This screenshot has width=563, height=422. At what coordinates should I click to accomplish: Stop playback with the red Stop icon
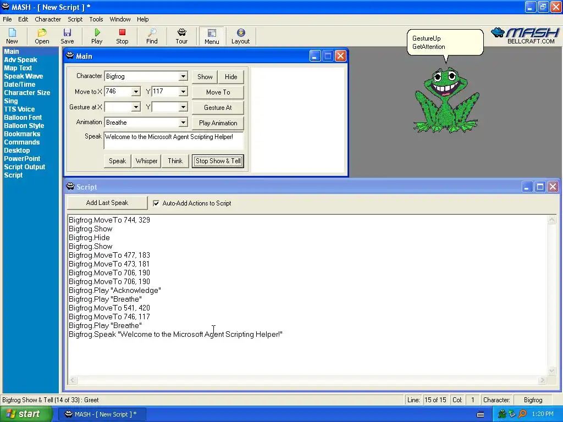tap(122, 36)
